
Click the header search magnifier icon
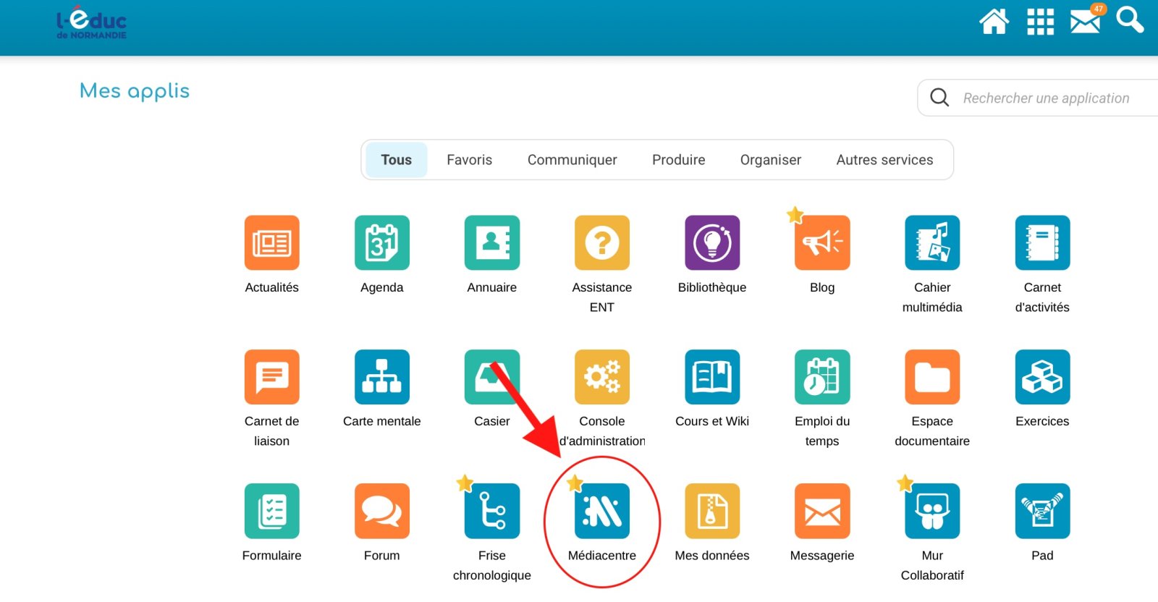[1129, 20]
